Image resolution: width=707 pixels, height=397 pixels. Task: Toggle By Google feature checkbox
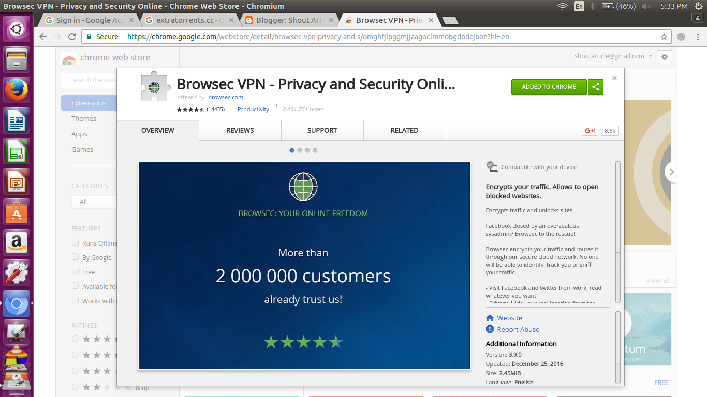click(76, 257)
